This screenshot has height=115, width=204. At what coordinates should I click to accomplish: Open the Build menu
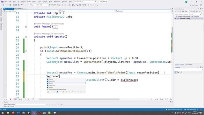click(29, 2)
